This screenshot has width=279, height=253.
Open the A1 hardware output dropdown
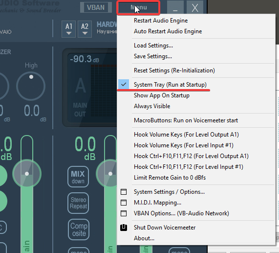68,29
